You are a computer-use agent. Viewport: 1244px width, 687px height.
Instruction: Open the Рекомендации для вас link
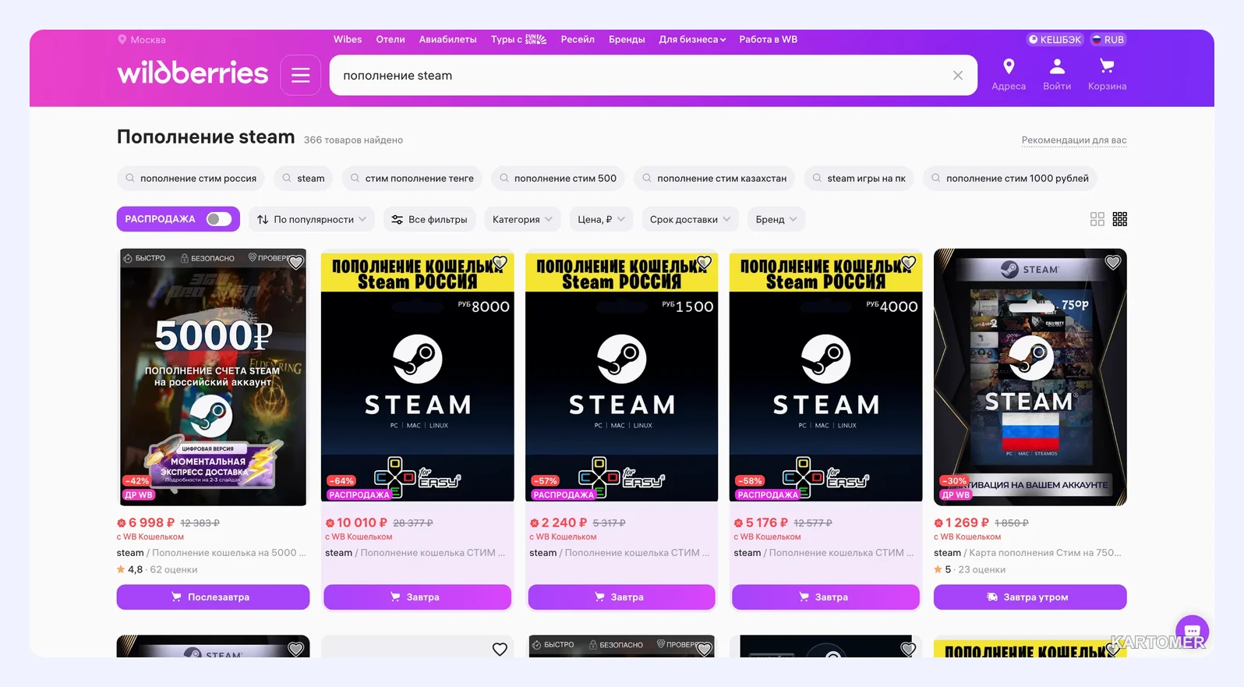pyautogui.click(x=1074, y=140)
